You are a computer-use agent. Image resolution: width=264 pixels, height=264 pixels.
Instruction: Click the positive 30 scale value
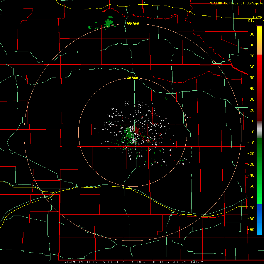click(252, 99)
